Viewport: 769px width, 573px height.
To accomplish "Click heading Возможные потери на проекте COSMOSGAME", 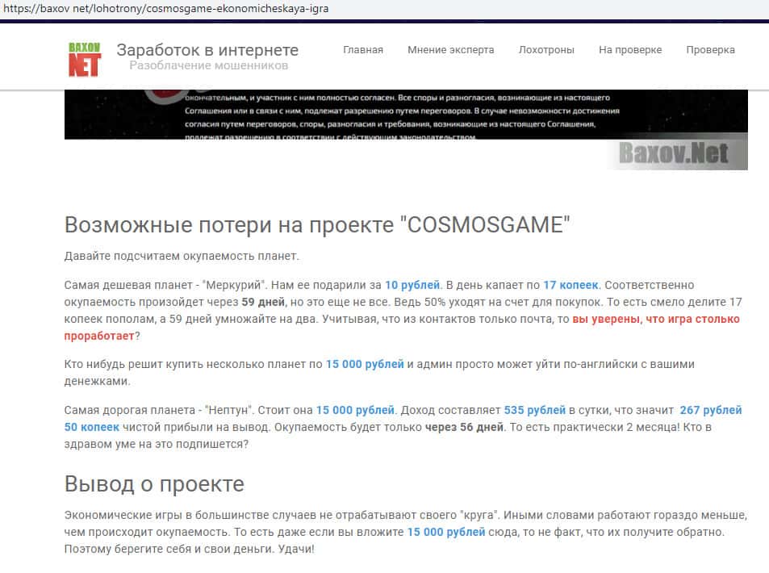I will point(317,224).
